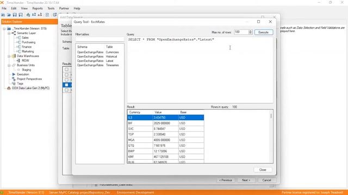Click the Finance model icon in tree
Screen dimensions: 348x195
18,47
